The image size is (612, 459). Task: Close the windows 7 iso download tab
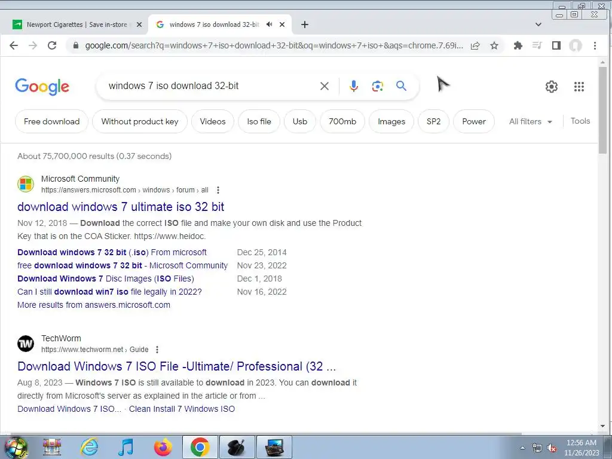pos(282,25)
